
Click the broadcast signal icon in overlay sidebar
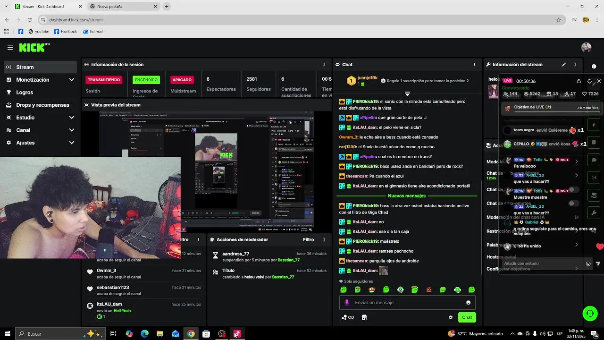pos(594,178)
